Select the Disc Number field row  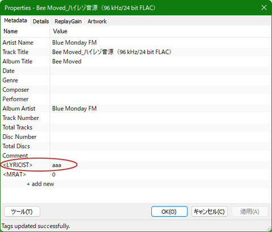click(136, 137)
